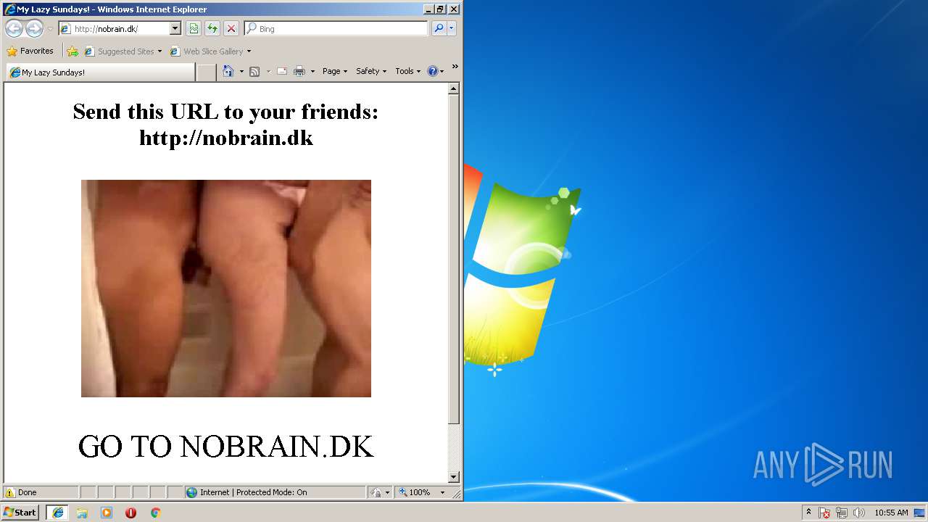Open a new tab with the blank tab button
The width and height of the screenshot is (928, 522).
207,72
